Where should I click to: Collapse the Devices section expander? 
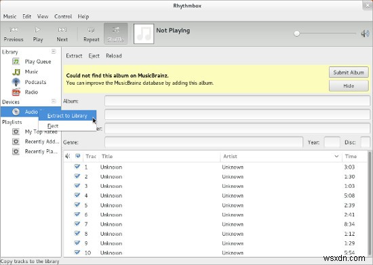point(54,101)
